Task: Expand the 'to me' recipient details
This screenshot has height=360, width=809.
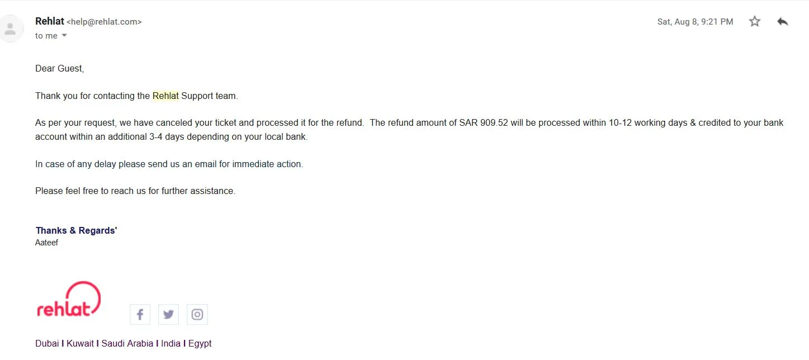Action: (64, 36)
